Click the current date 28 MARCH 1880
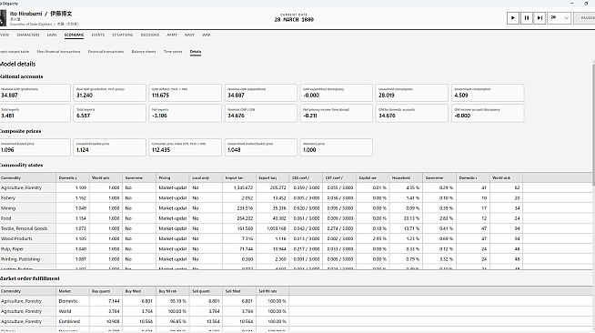This screenshot has width=595, height=333. tap(294, 20)
